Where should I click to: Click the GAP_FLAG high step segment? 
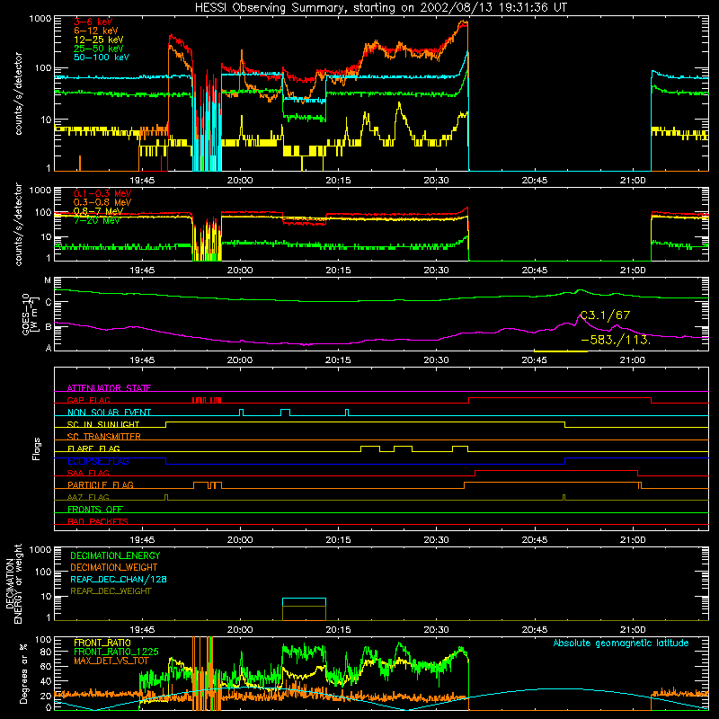559,397
